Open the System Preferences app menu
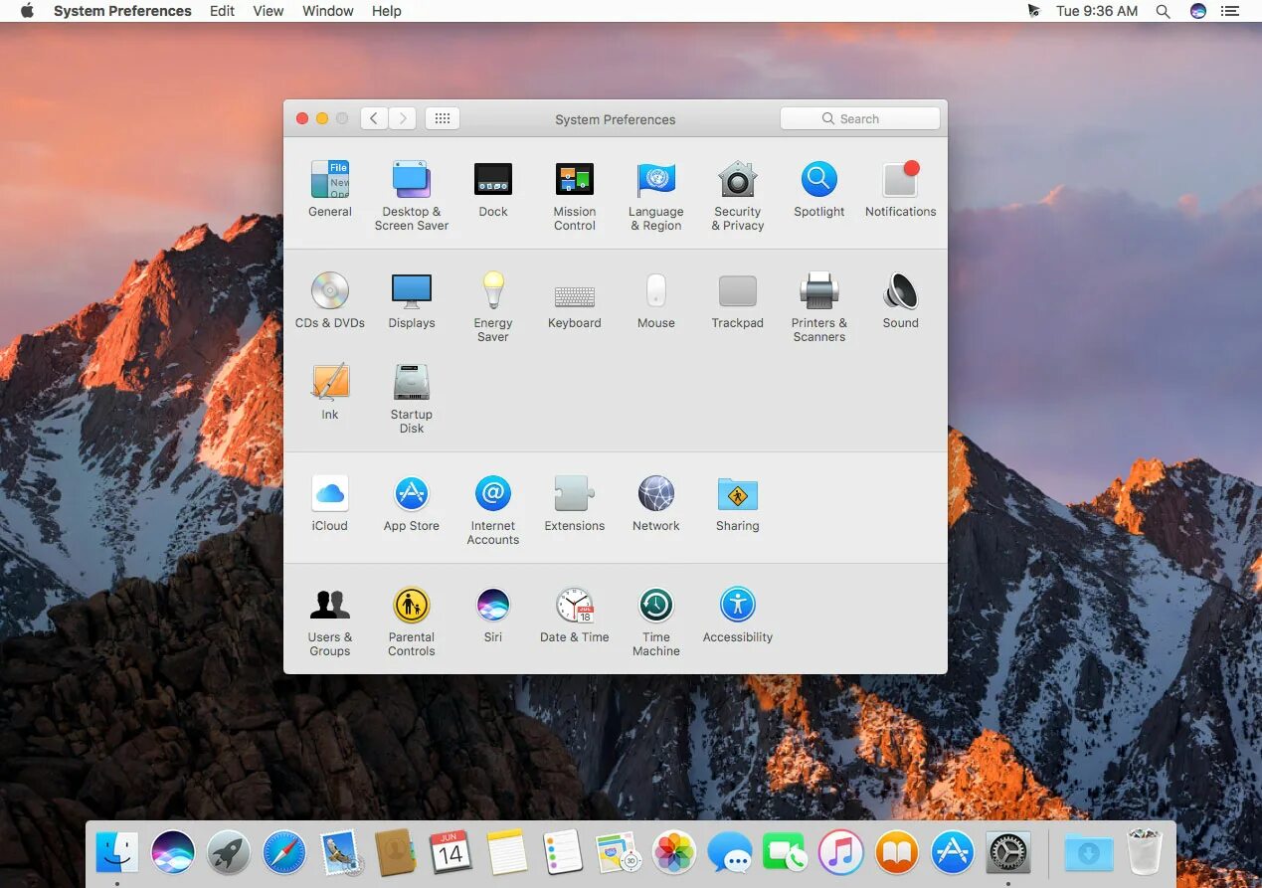This screenshot has height=888, width=1262. [122, 11]
